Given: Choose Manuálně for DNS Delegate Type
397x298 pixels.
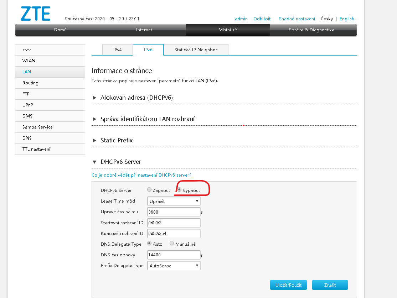Looking at the screenshot, I should (x=172, y=244).
